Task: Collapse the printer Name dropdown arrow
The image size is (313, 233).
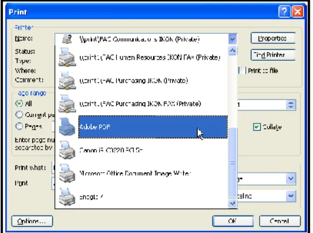Action: point(232,39)
